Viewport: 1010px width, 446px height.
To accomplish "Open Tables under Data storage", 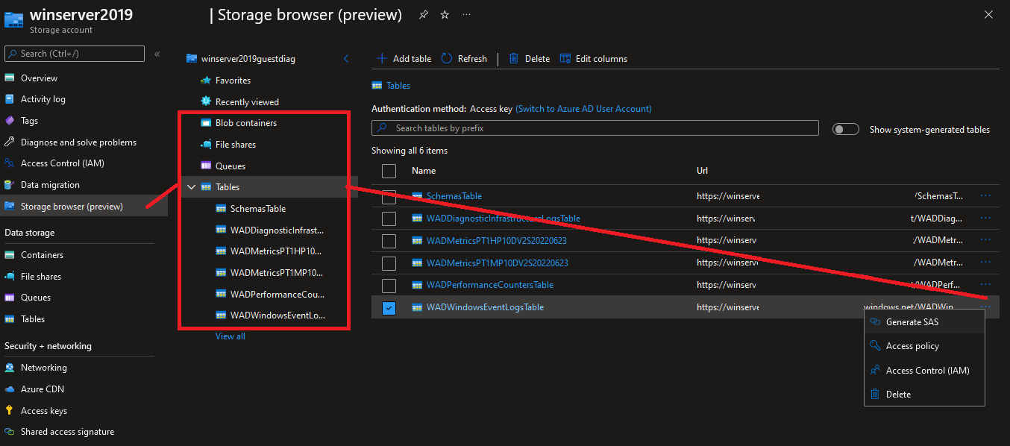I will (x=33, y=319).
